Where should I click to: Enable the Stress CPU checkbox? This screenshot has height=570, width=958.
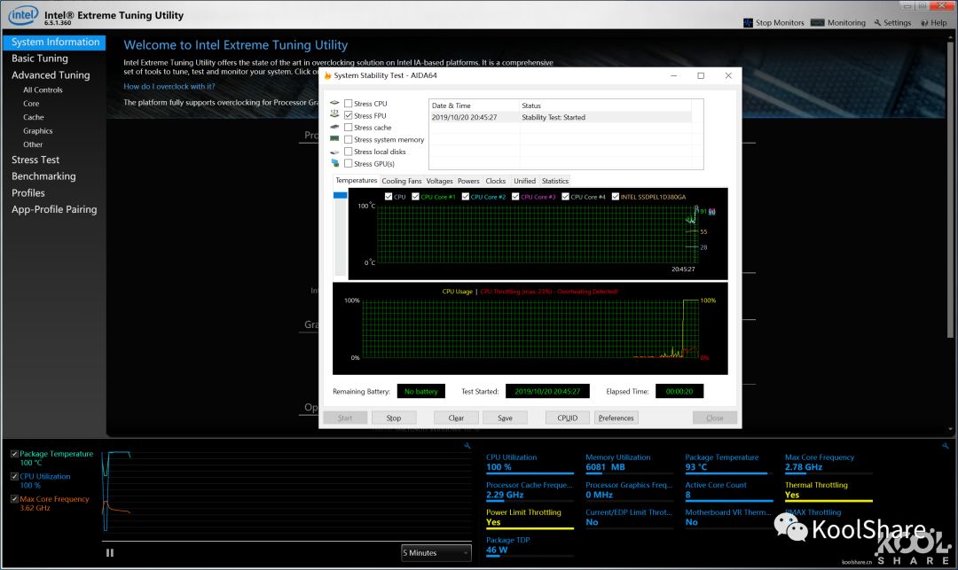tap(349, 103)
